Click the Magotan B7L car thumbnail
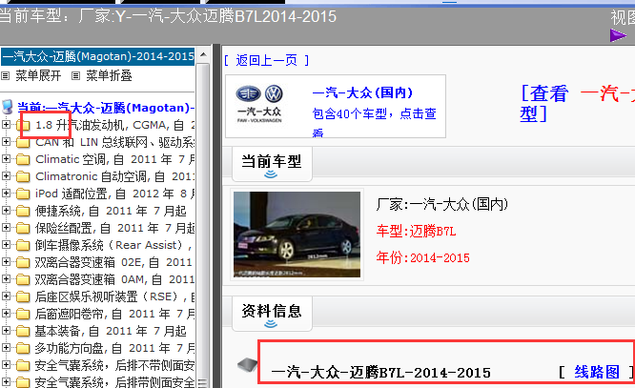 [297, 235]
